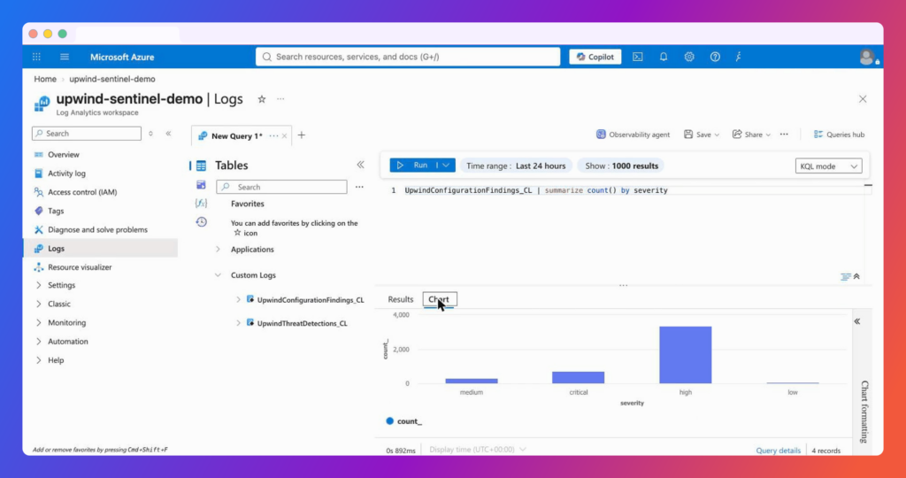Screen dimensions: 906x478
Task: Click the Copilot button
Action: [x=595, y=57]
